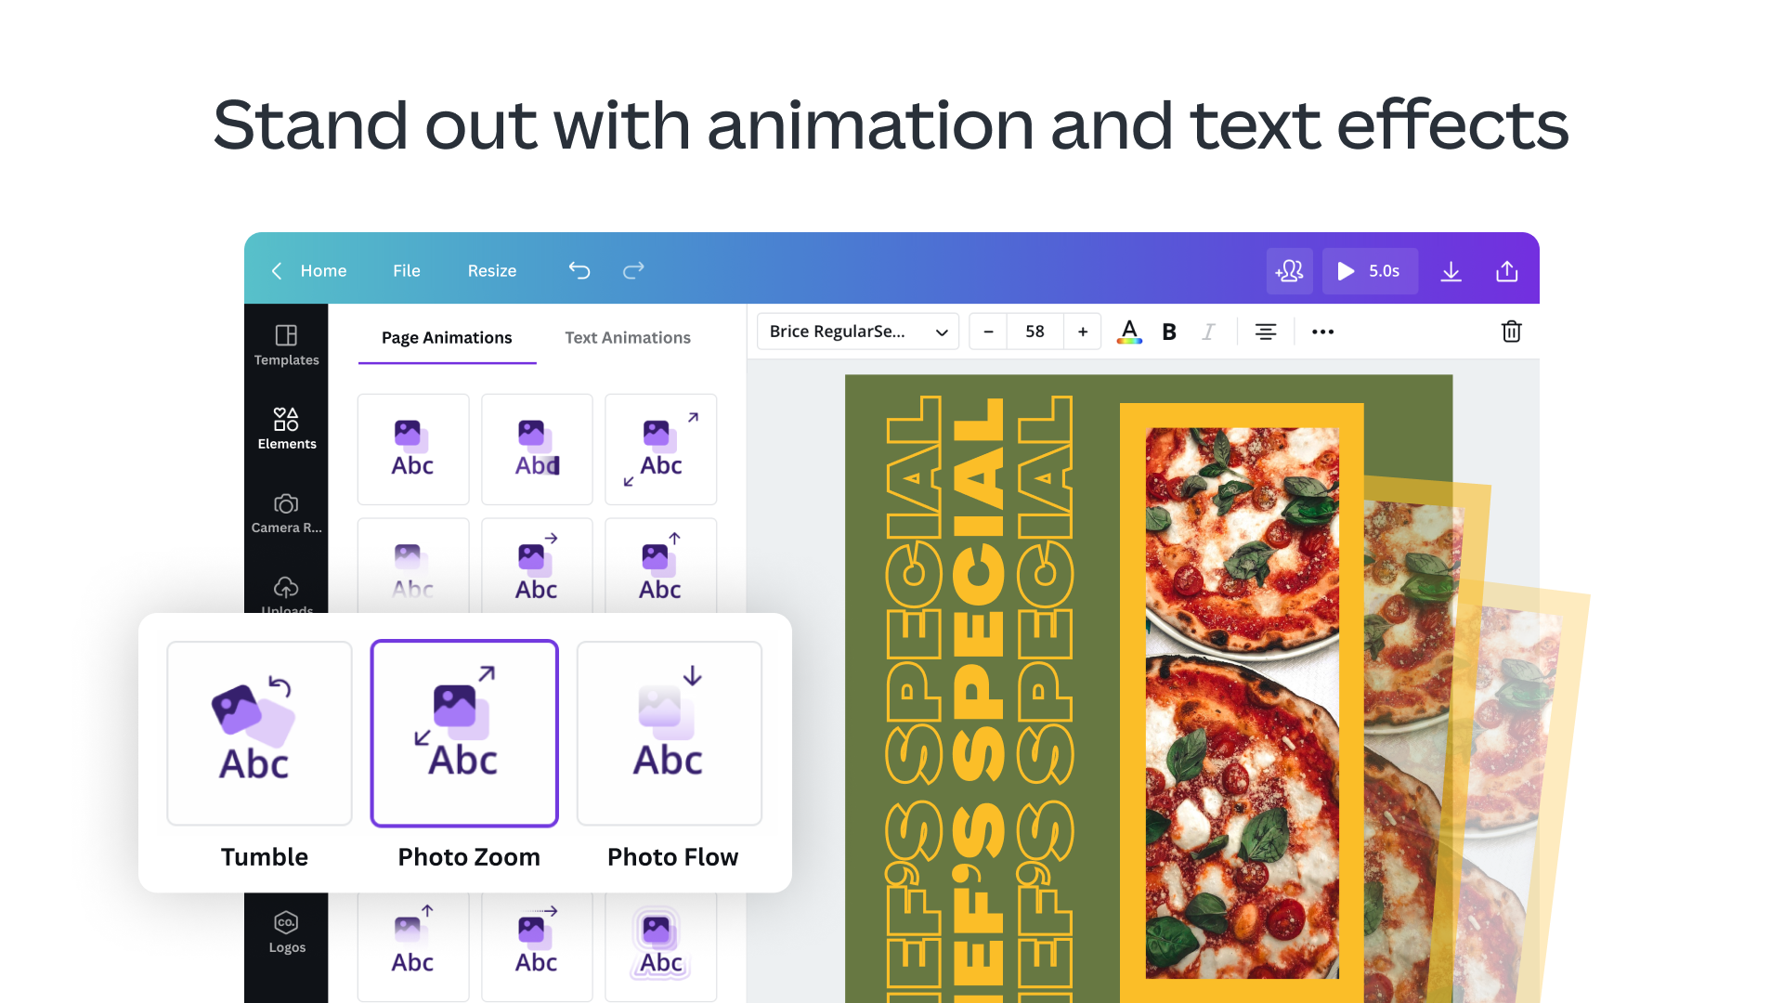
Task: Change text alignment
Action: [x=1265, y=332]
